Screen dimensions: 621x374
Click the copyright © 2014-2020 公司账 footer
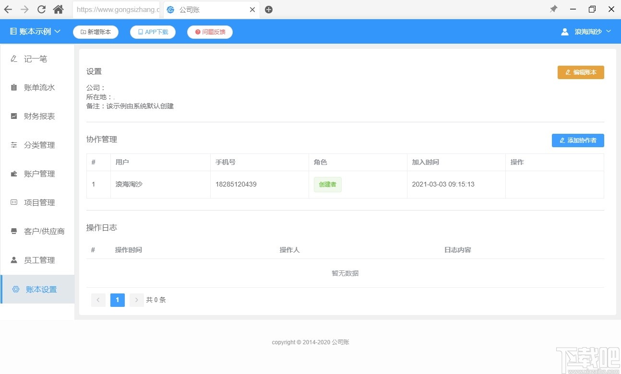tap(310, 342)
